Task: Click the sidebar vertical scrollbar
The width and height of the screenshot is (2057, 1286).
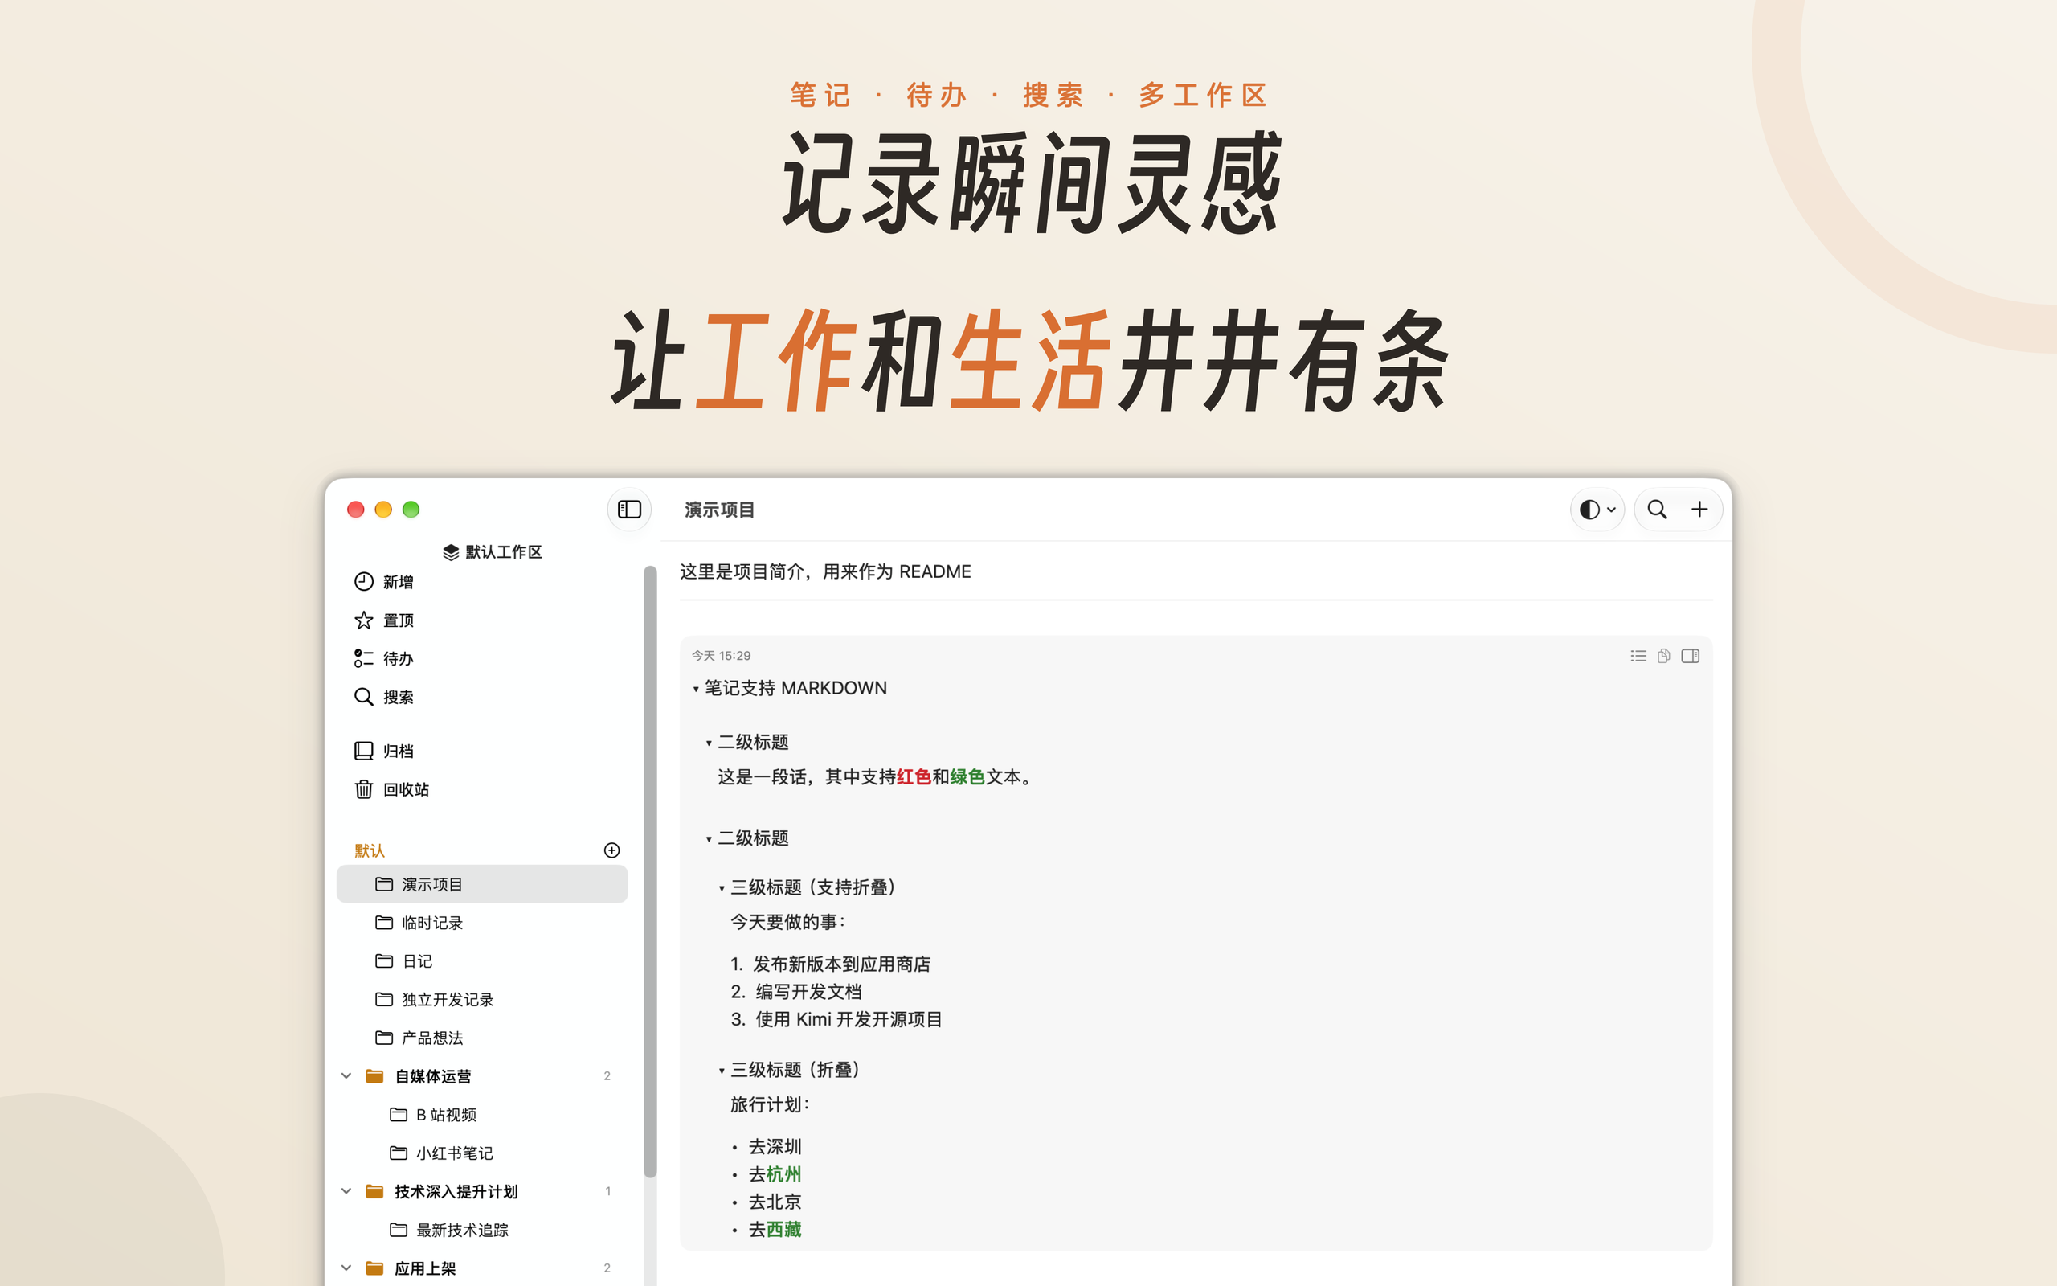Action: click(x=650, y=872)
